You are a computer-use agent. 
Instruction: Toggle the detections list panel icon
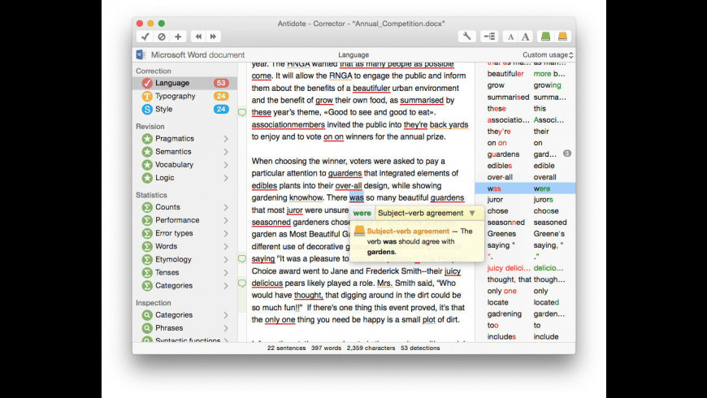click(x=489, y=37)
